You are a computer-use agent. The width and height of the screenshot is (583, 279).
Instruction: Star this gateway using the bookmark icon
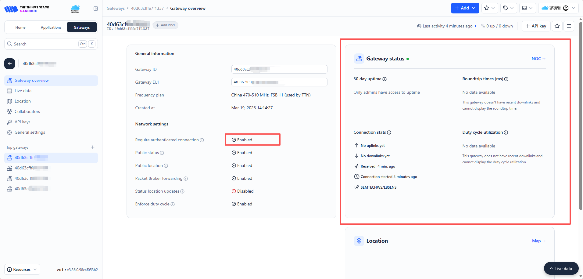(x=557, y=26)
